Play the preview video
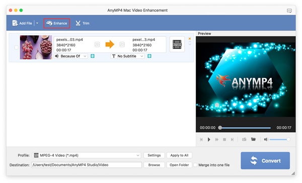 click(x=209, y=139)
